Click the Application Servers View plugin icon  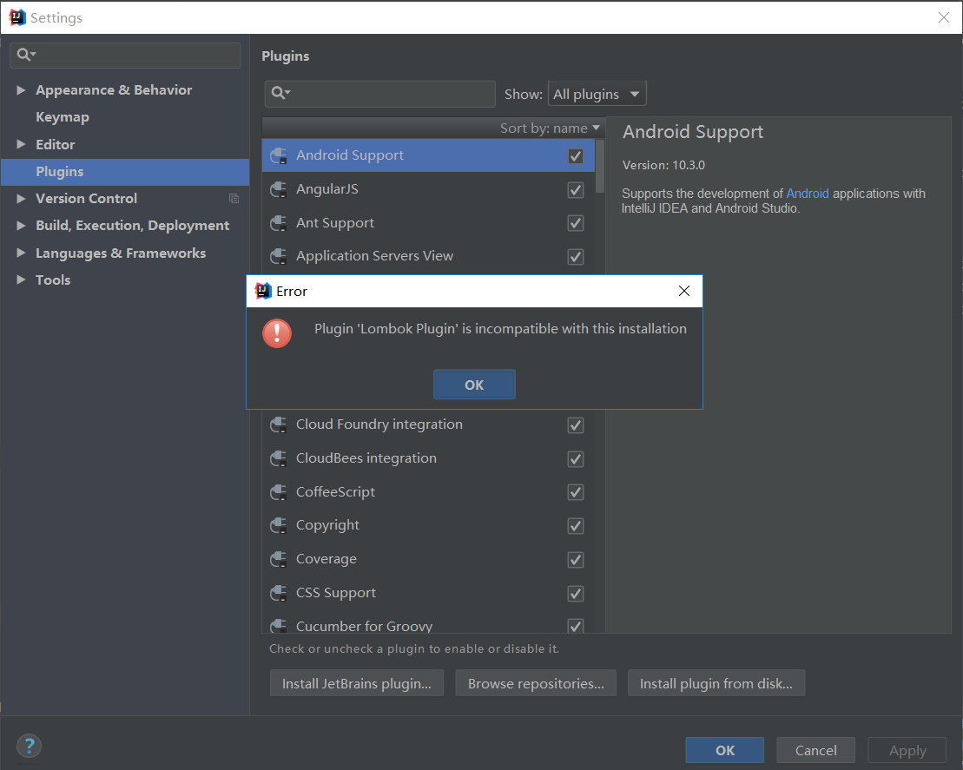tap(278, 256)
